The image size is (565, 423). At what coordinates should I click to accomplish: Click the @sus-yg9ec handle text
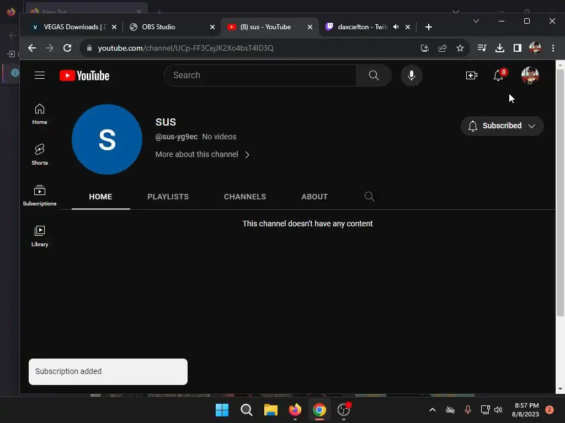pos(176,137)
